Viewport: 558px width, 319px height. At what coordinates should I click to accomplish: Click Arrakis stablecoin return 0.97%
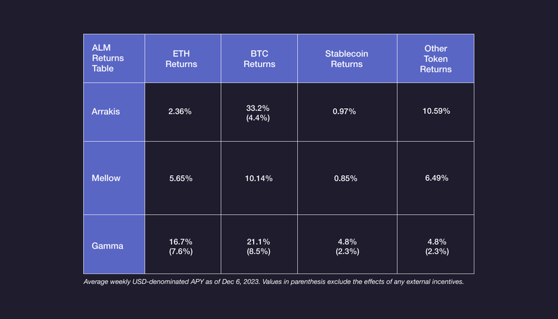pyautogui.click(x=343, y=112)
